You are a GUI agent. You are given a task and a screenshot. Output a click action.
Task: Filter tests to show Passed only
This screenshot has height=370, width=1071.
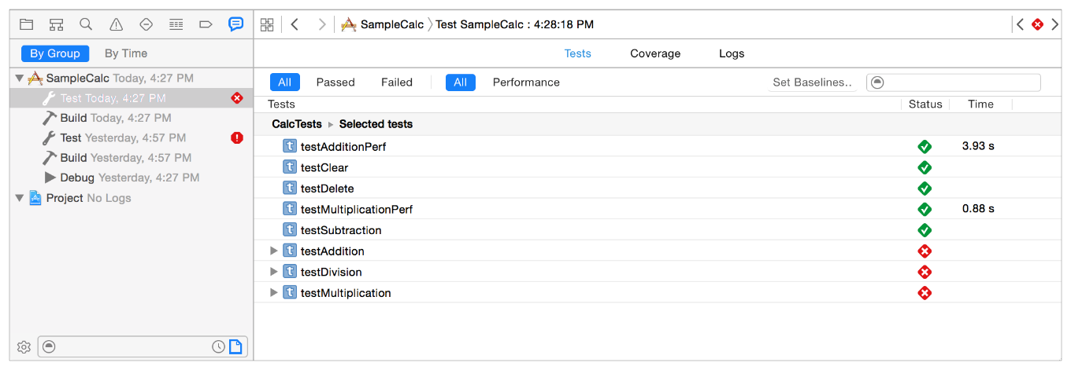pos(335,82)
